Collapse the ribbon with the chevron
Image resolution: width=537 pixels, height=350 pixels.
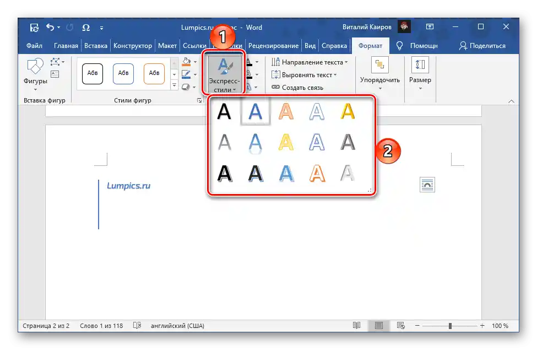(511, 101)
